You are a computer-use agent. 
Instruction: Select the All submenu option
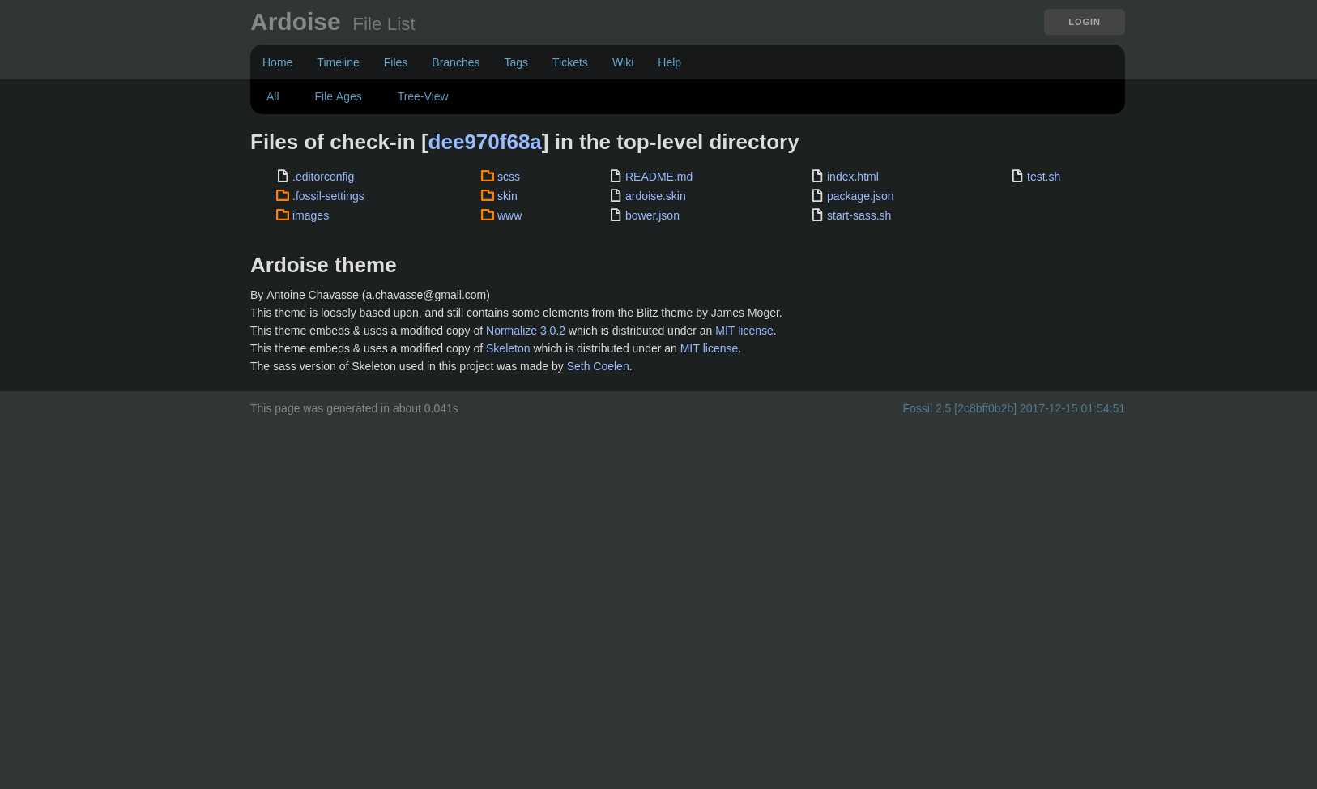[x=273, y=96]
